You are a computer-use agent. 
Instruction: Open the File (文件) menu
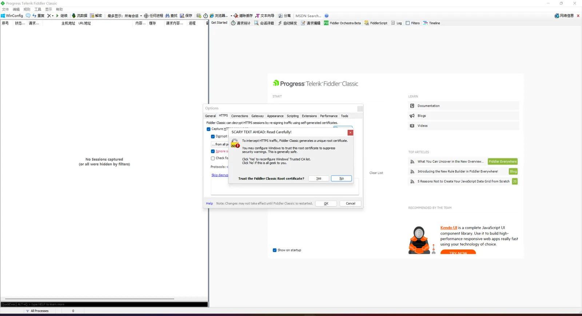[x=5, y=9]
